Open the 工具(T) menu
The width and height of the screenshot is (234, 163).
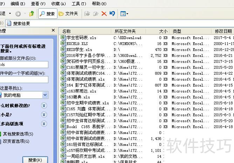(x=79, y=3)
